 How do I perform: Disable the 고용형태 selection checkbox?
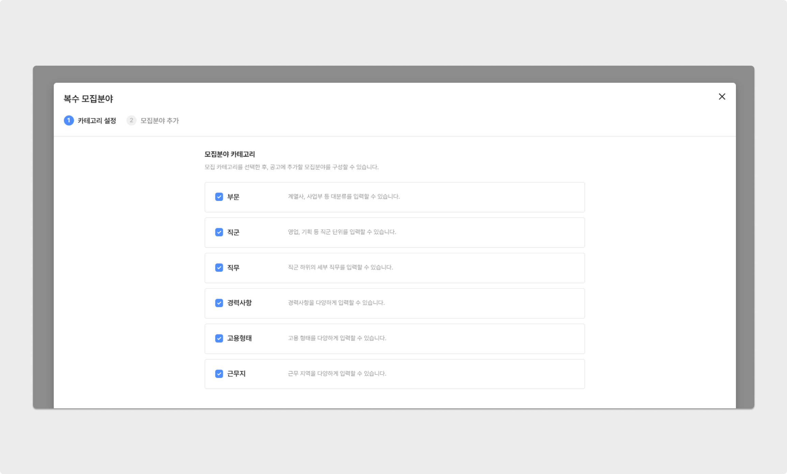(219, 338)
